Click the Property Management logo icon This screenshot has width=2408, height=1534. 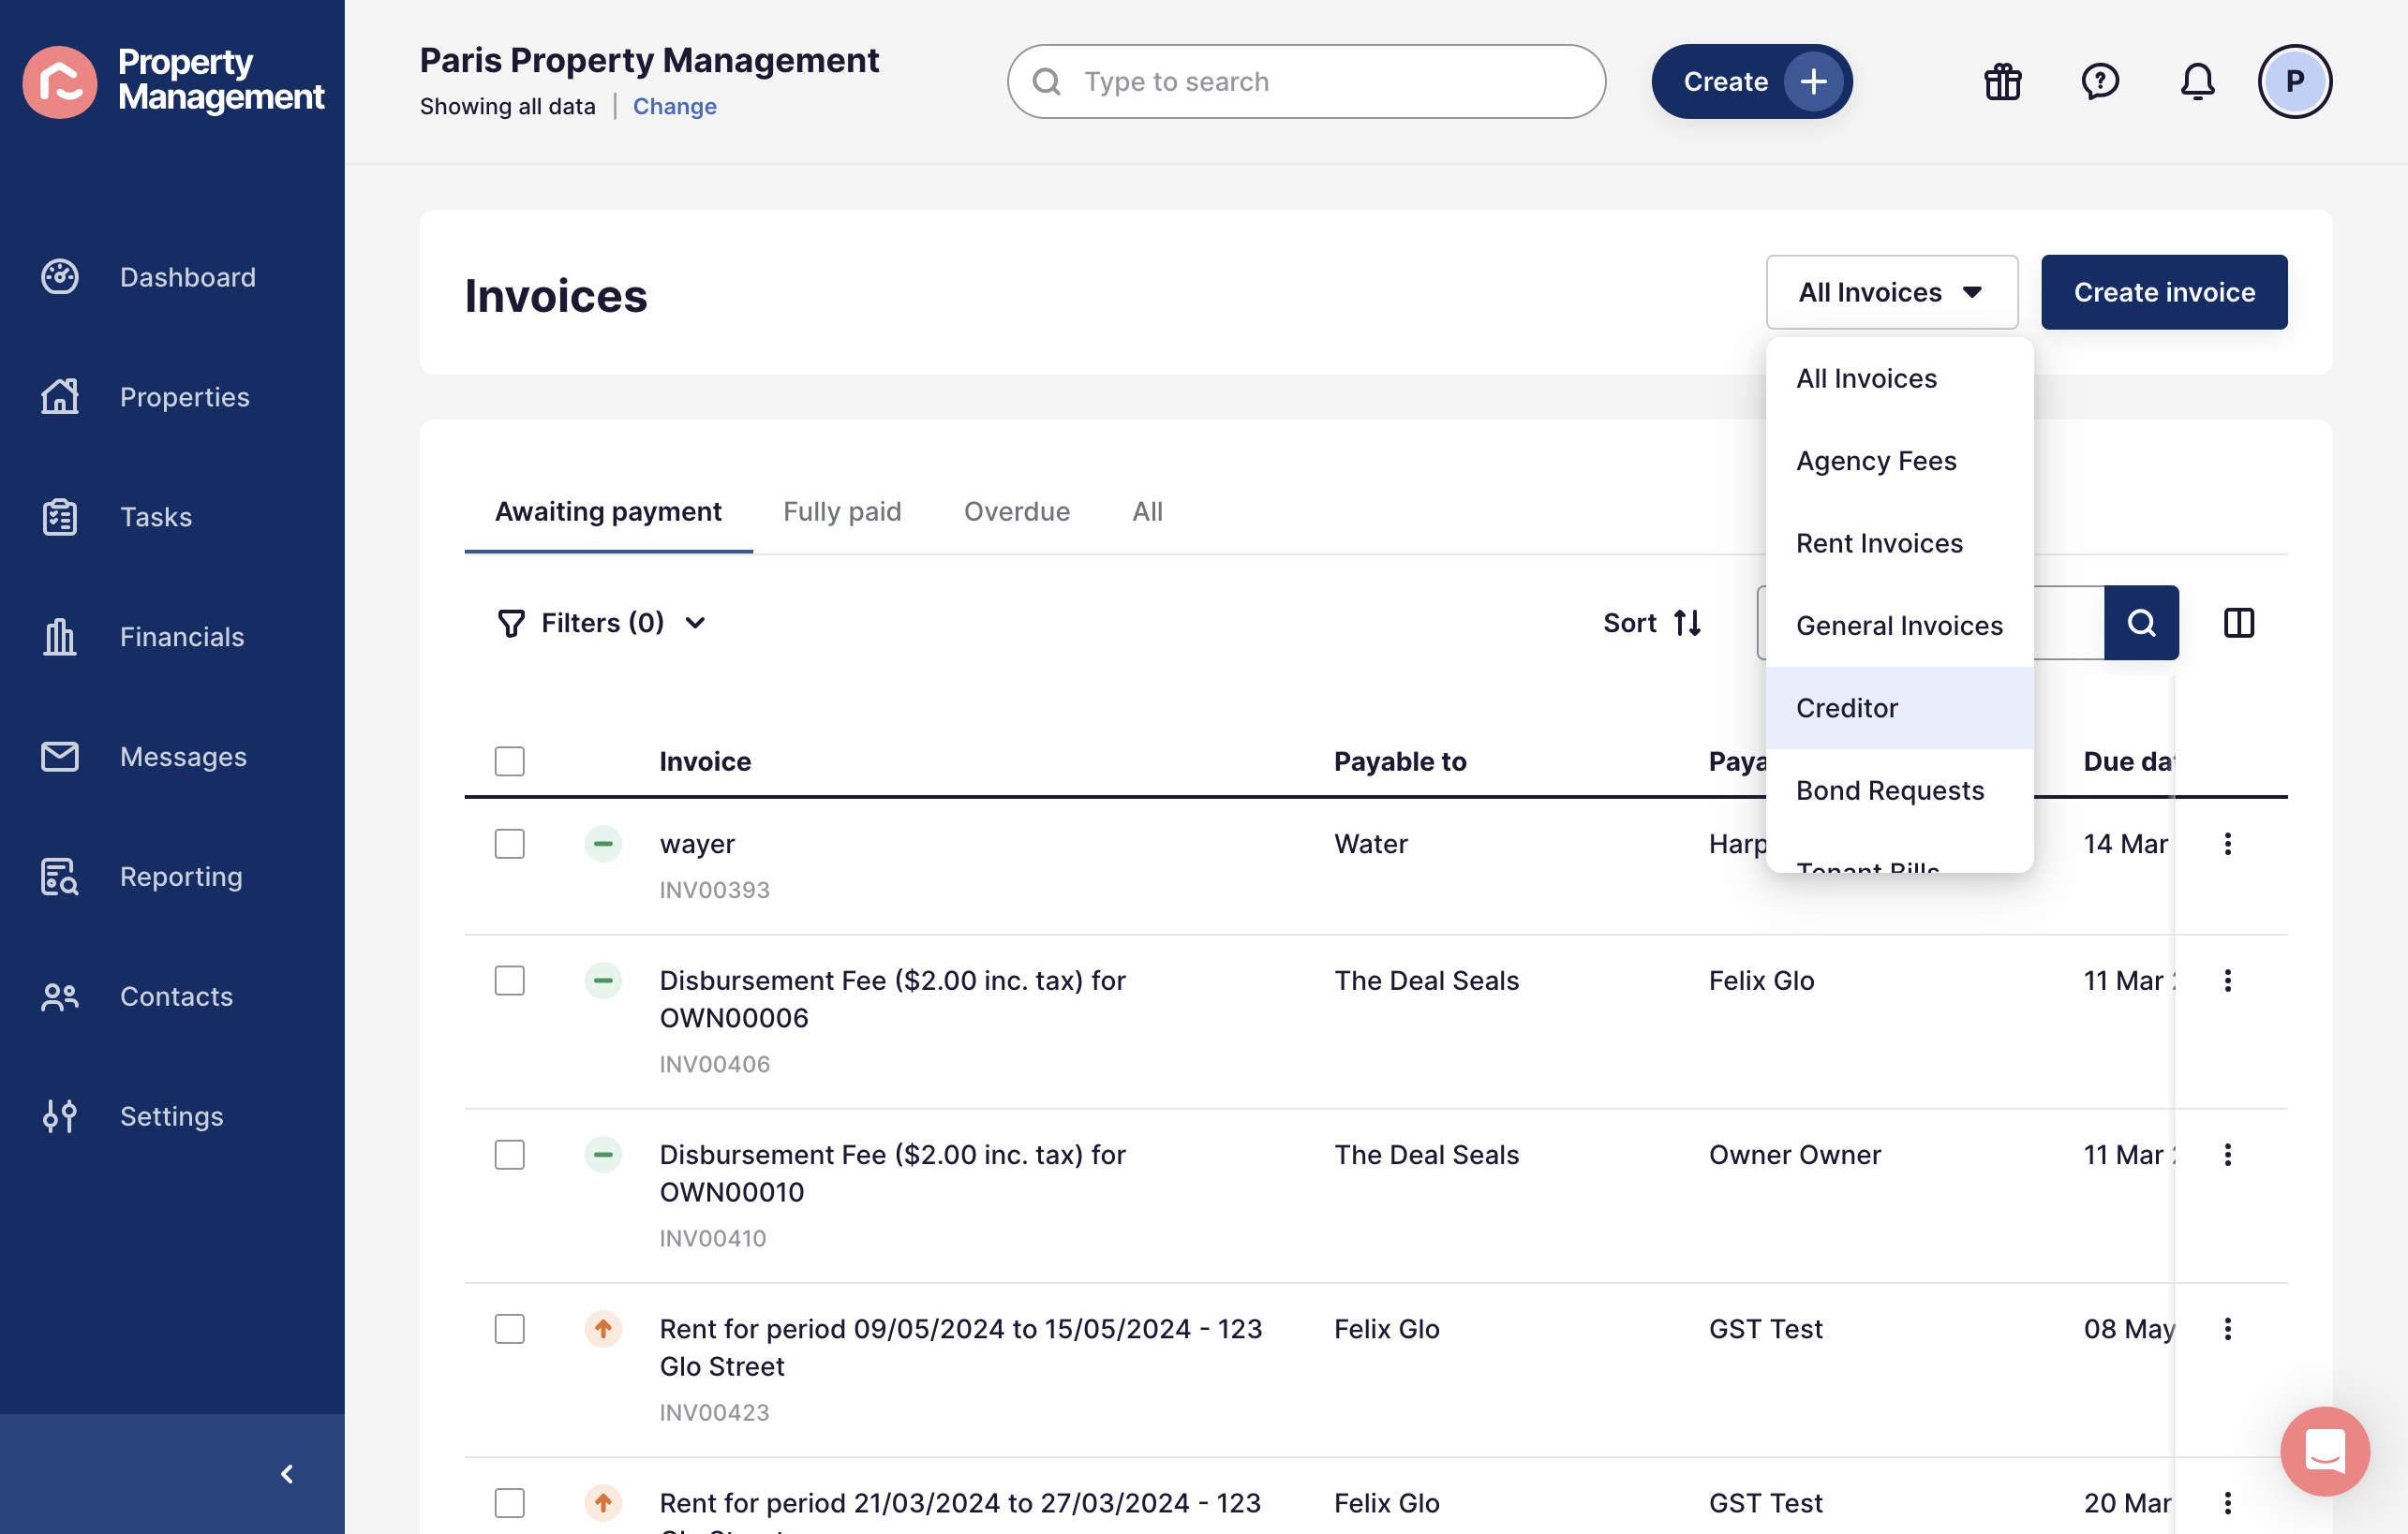tap(60, 81)
